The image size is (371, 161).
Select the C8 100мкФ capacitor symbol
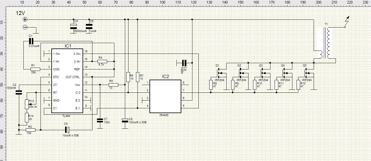(124, 120)
